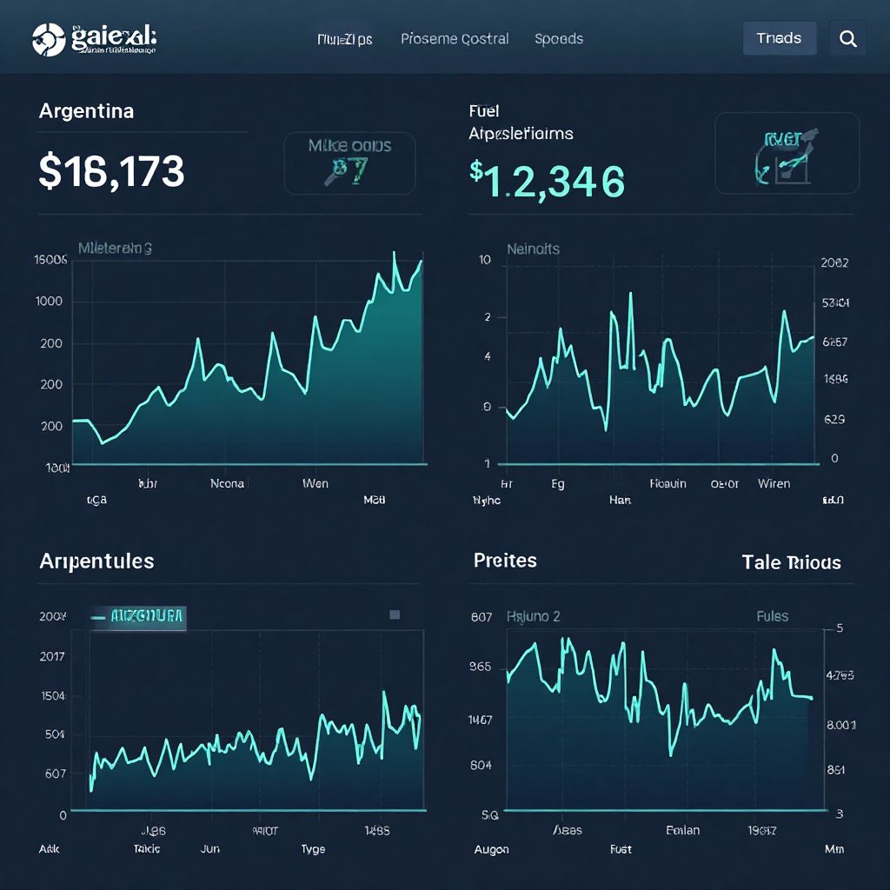Go to the Spoeds navigation item
890x890 pixels.
point(559,39)
